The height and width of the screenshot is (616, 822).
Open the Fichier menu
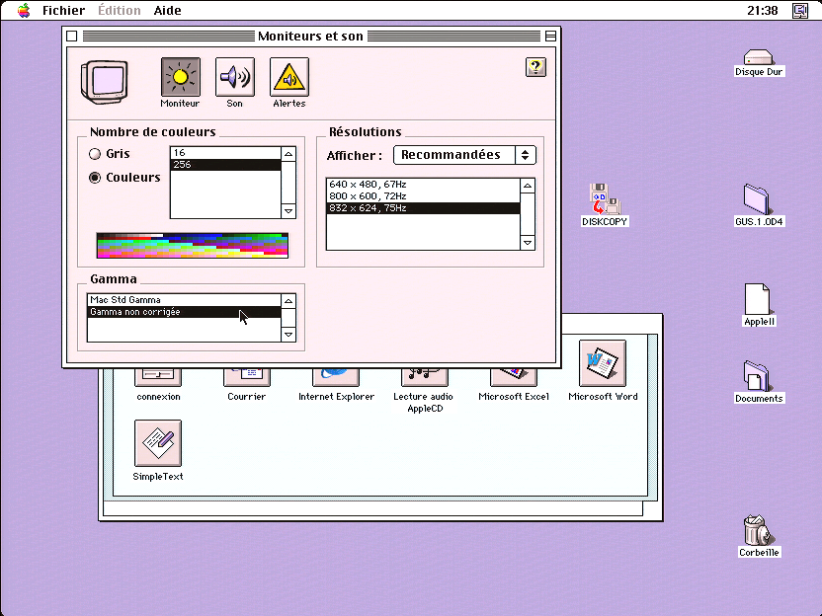coord(63,11)
